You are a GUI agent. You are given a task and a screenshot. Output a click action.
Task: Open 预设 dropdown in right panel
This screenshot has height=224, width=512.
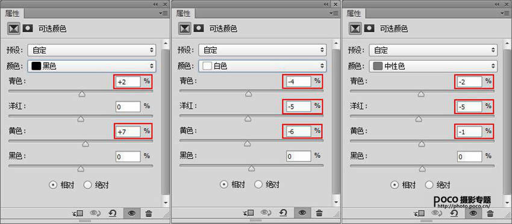433,50
